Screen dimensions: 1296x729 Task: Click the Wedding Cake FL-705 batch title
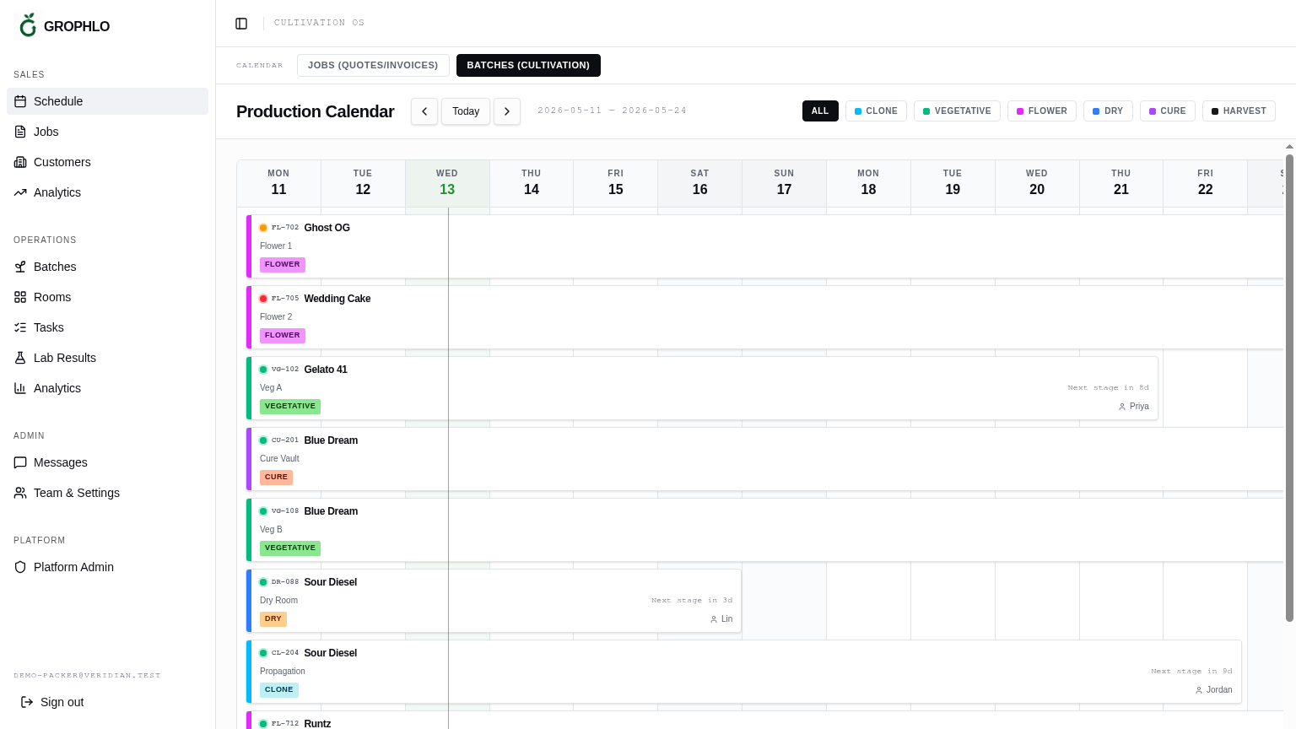(337, 299)
